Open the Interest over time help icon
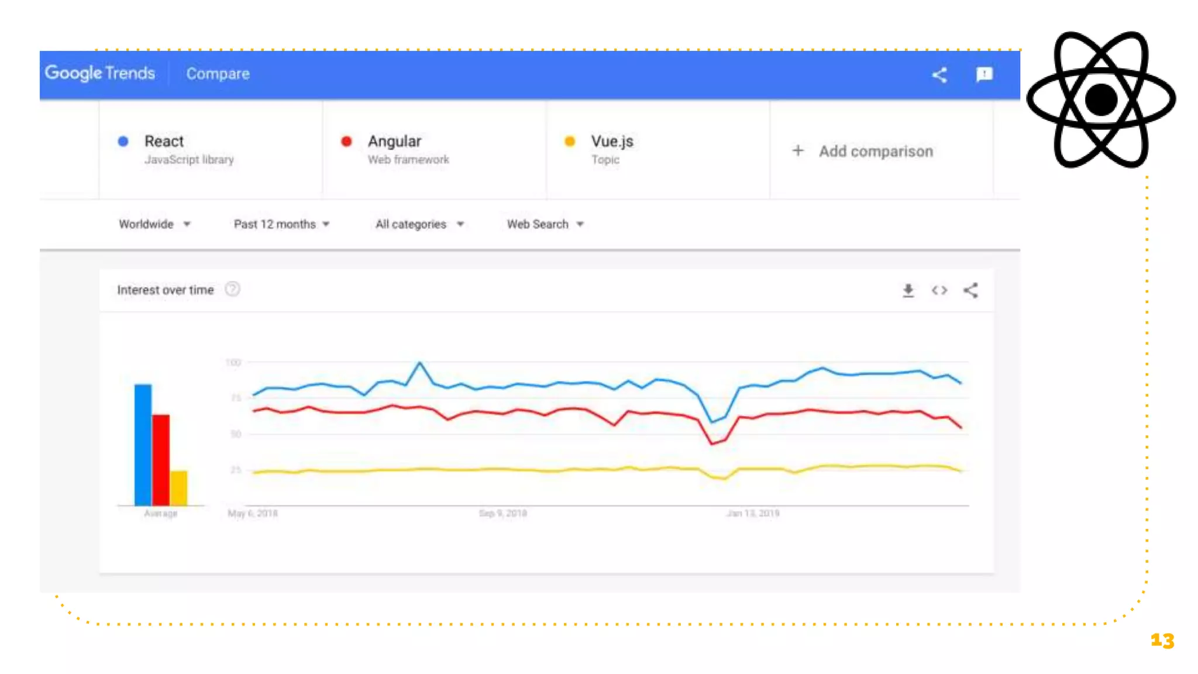Screen dimensions: 1198x674 tap(232, 289)
